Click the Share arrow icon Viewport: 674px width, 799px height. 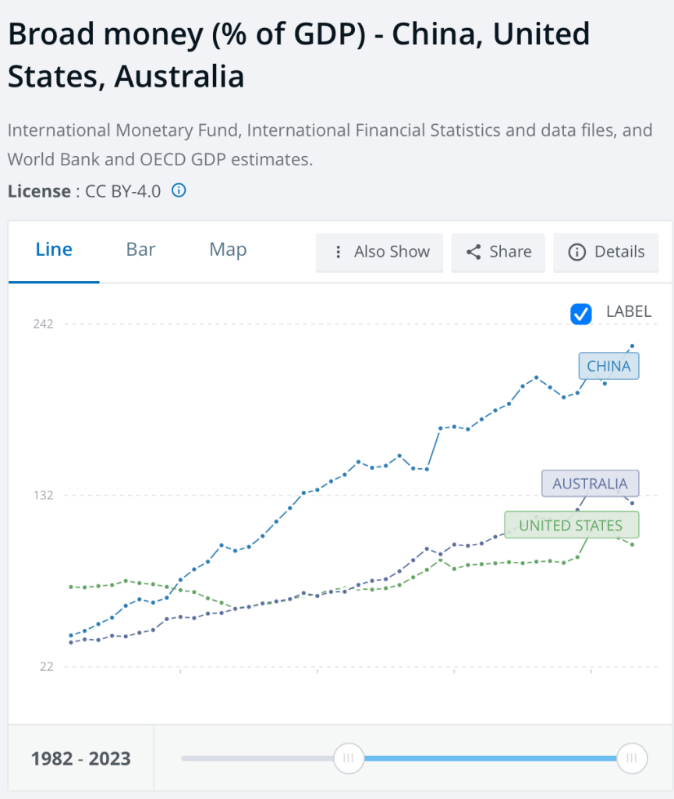[x=473, y=252]
